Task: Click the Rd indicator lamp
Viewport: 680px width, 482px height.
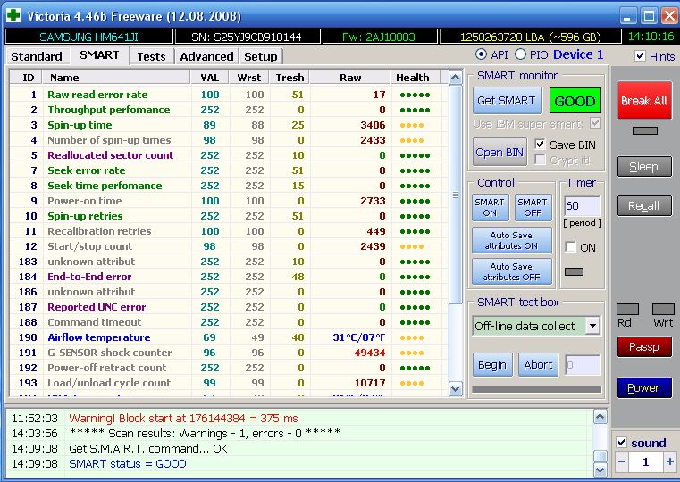Action: click(627, 309)
